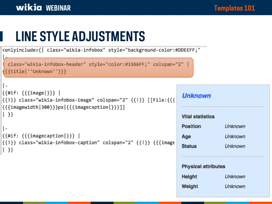Screen dimensions: 272x204
Task: Click the Line Style Adjustments heading
Action: pyautogui.click(x=80, y=37)
